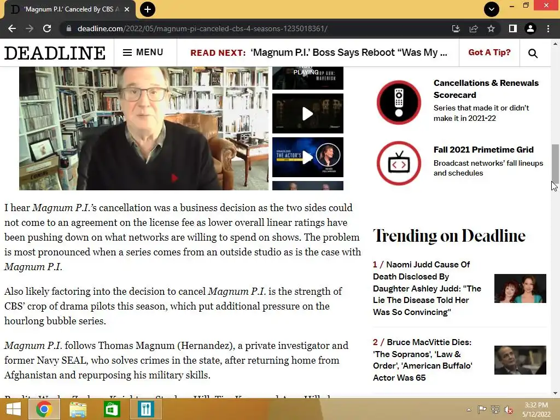Image resolution: width=560 pixels, height=420 pixels.
Task: Click the 'Trending on Deadline' heading
Action: tap(450, 236)
